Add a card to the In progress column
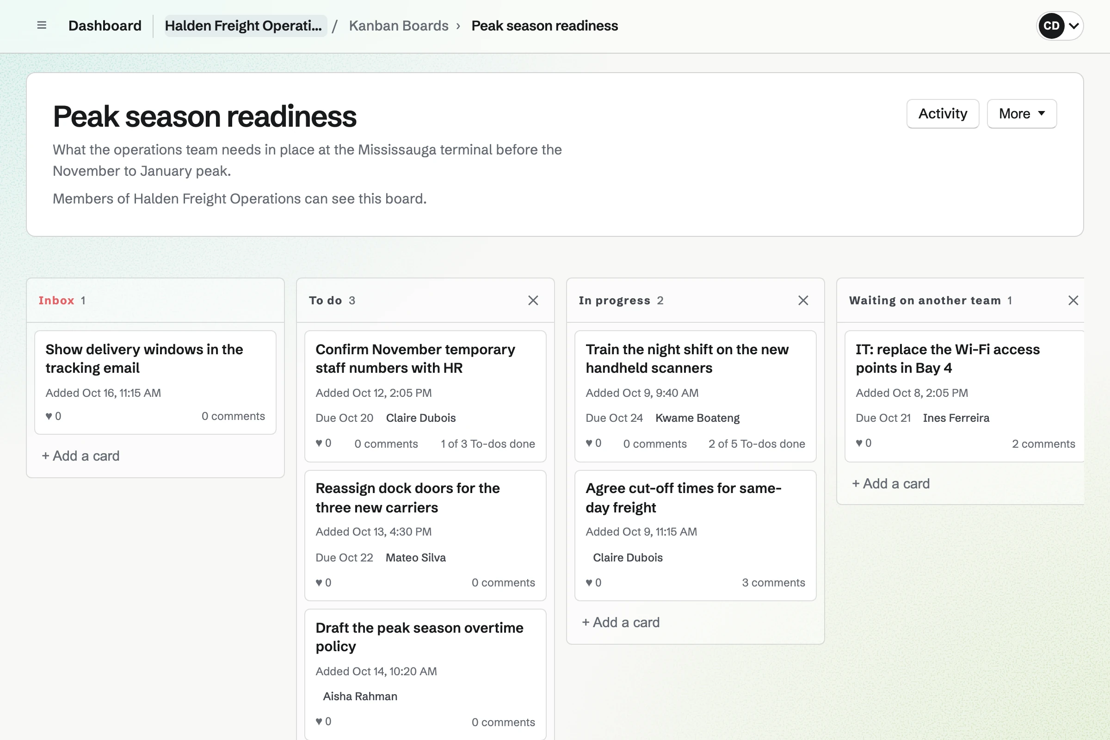The height and width of the screenshot is (740, 1110). pyautogui.click(x=621, y=623)
